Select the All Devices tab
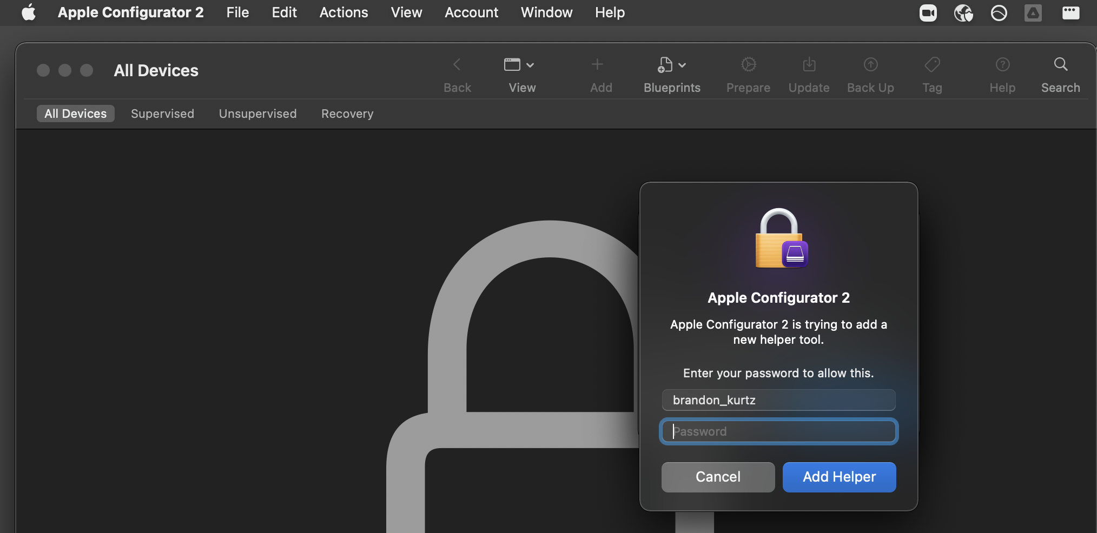The height and width of the screenshot is (533, 1097). pos(76,114)
